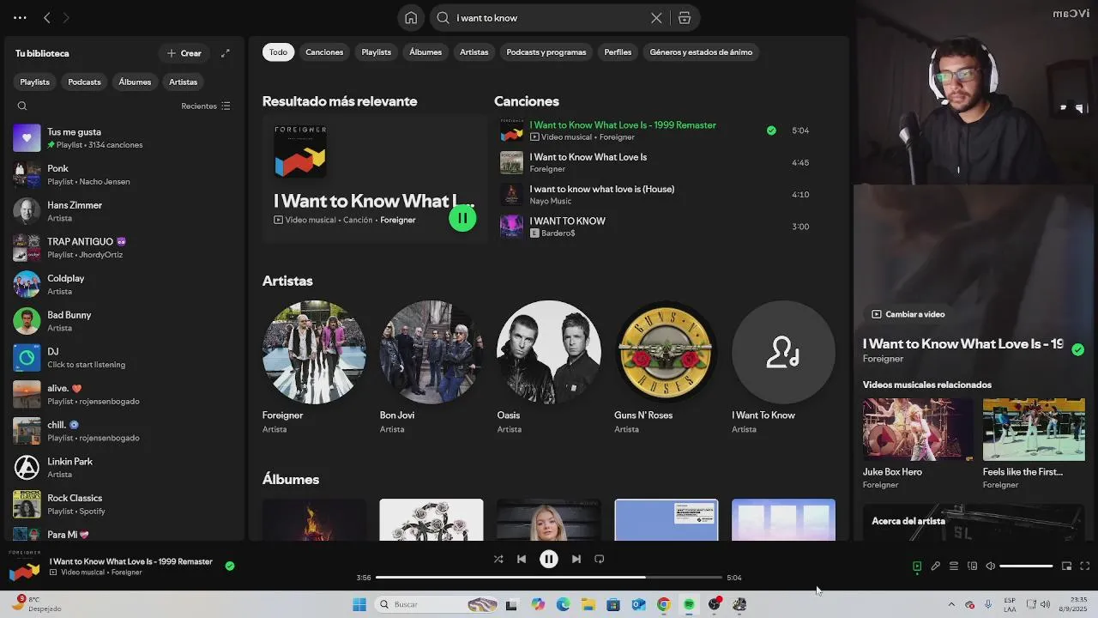Enter fullscreen mode icon

coord(1084,566)
